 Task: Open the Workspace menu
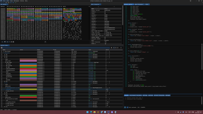pos(16,1)
